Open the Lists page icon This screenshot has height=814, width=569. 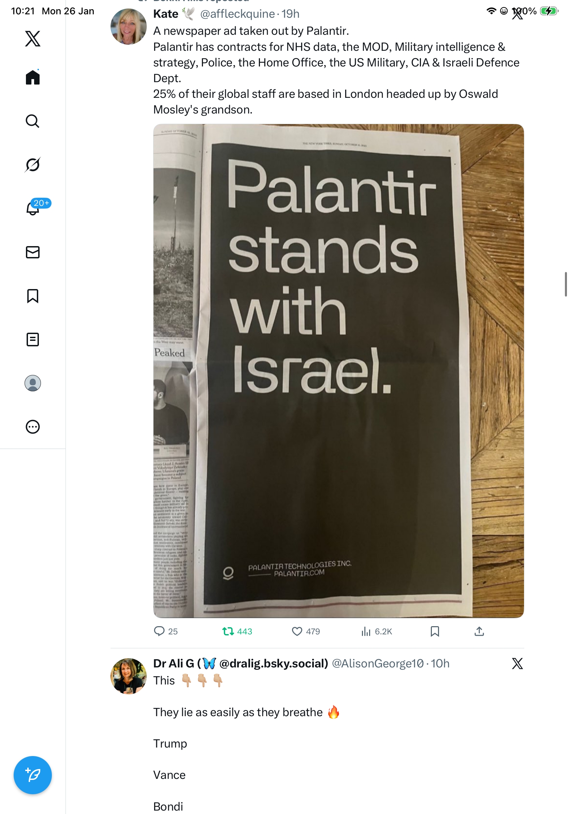point(33,339)
